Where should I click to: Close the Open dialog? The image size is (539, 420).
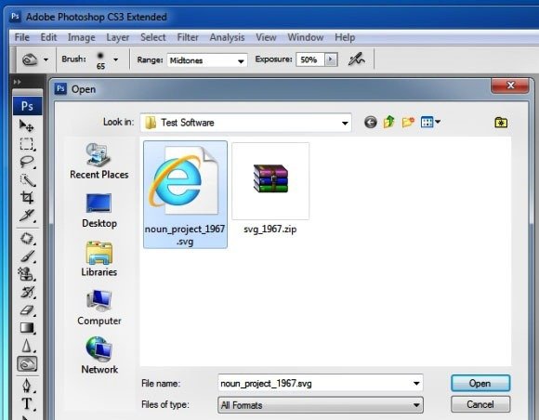coord(510,85)
